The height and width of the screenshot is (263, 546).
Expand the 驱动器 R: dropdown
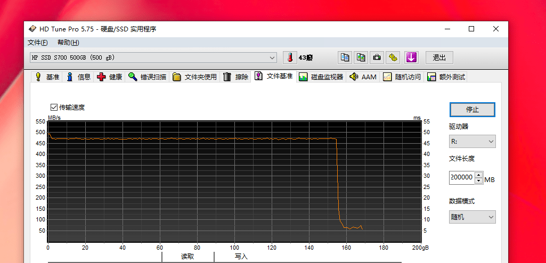pos(472,142)
